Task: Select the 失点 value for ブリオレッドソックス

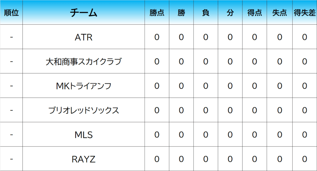Action: [x=280, y=110]
